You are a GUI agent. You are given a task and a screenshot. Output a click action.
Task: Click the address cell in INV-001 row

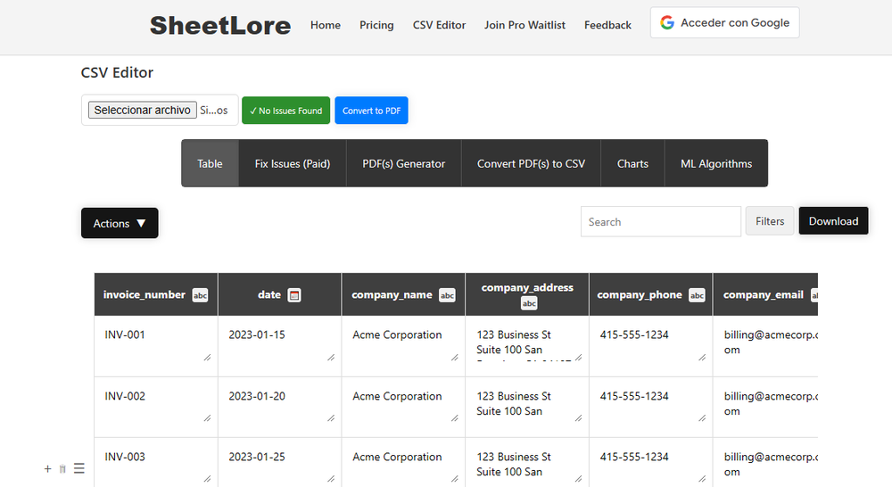coord(527,346)
